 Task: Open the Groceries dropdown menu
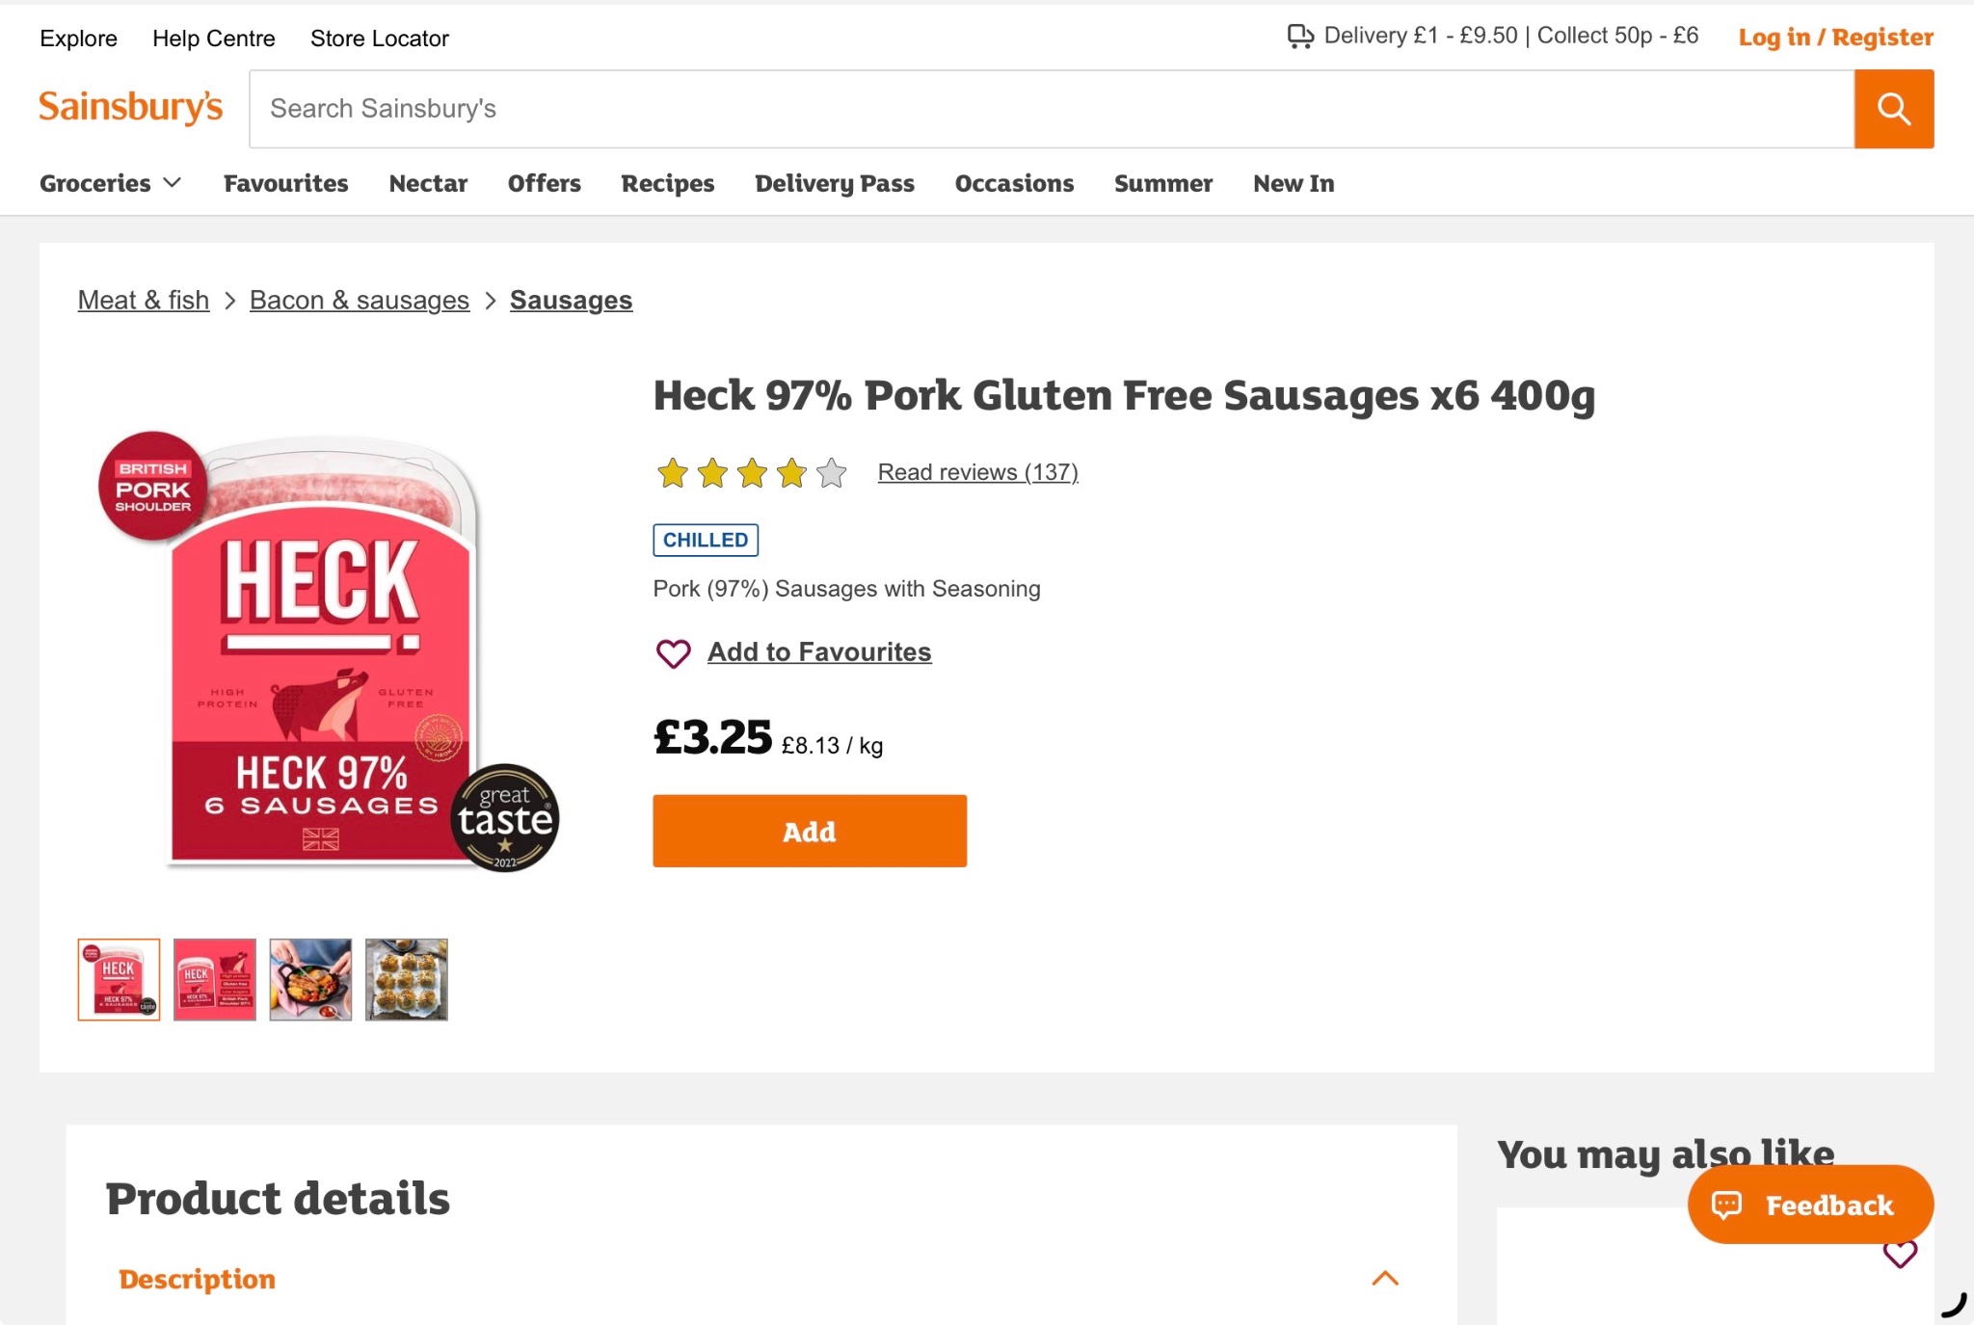click(x=111, y=183)
